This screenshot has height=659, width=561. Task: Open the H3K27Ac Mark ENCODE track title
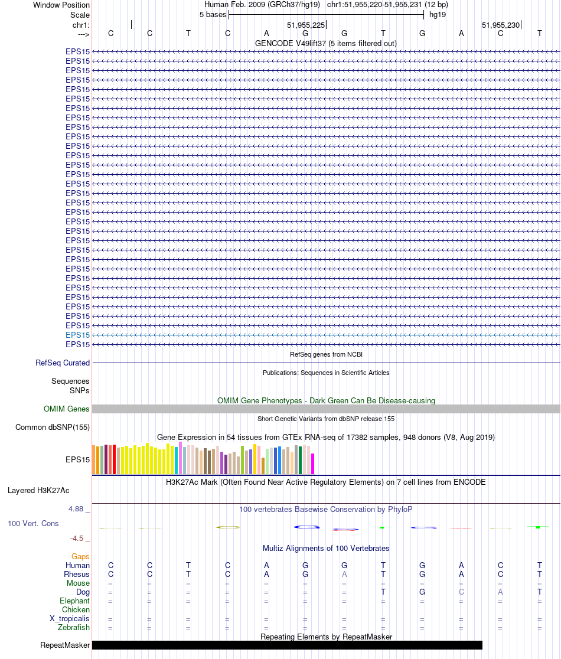325,482
